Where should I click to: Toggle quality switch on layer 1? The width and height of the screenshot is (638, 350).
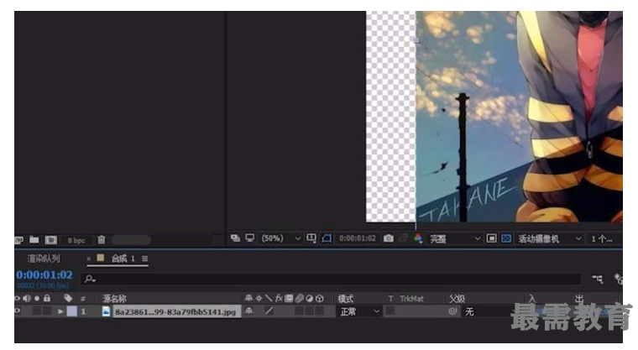pos(269,311)
